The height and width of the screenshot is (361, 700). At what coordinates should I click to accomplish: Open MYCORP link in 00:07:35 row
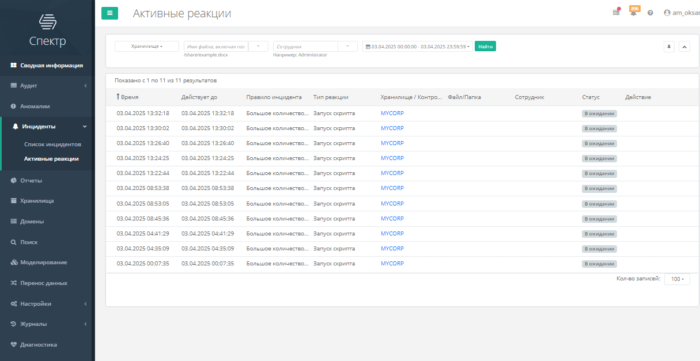tap(392, 264)
